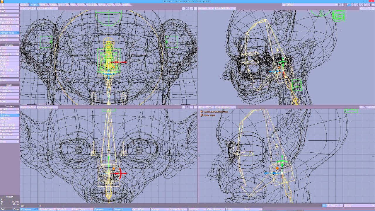Expand the Windows dropdown in sidebar

10,15
